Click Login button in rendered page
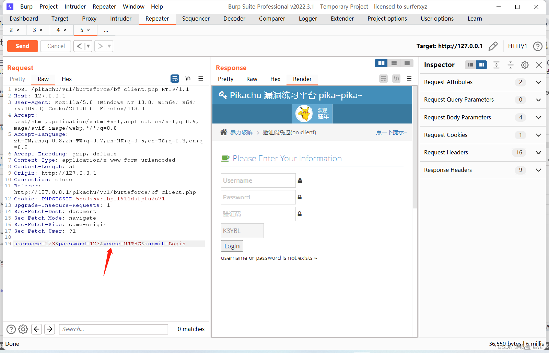Image resolution: width=549 pixels, height=353 pixels. 232,246
